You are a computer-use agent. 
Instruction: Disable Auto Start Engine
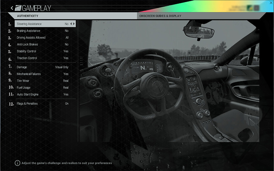[45, 94]
